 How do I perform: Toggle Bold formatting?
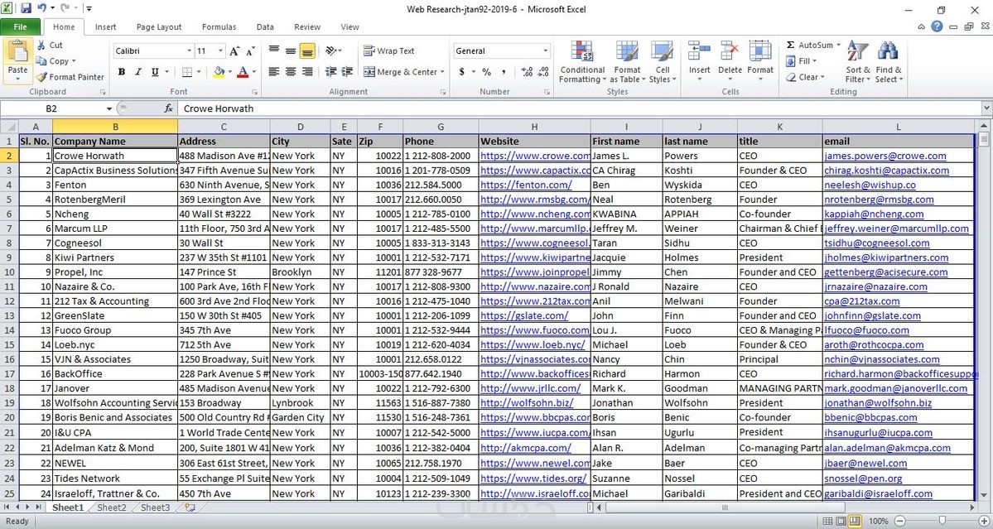(122, 72)
